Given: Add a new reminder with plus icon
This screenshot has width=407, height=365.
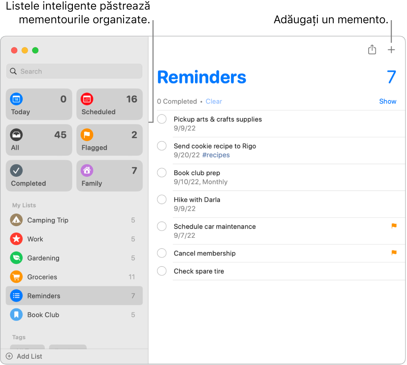Looking at the screenshot, I should tap(391, 50).
